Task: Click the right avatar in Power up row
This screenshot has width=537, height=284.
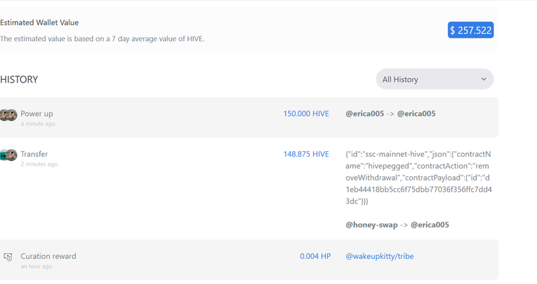Action: pyautogui.click(x=12, y=115)
